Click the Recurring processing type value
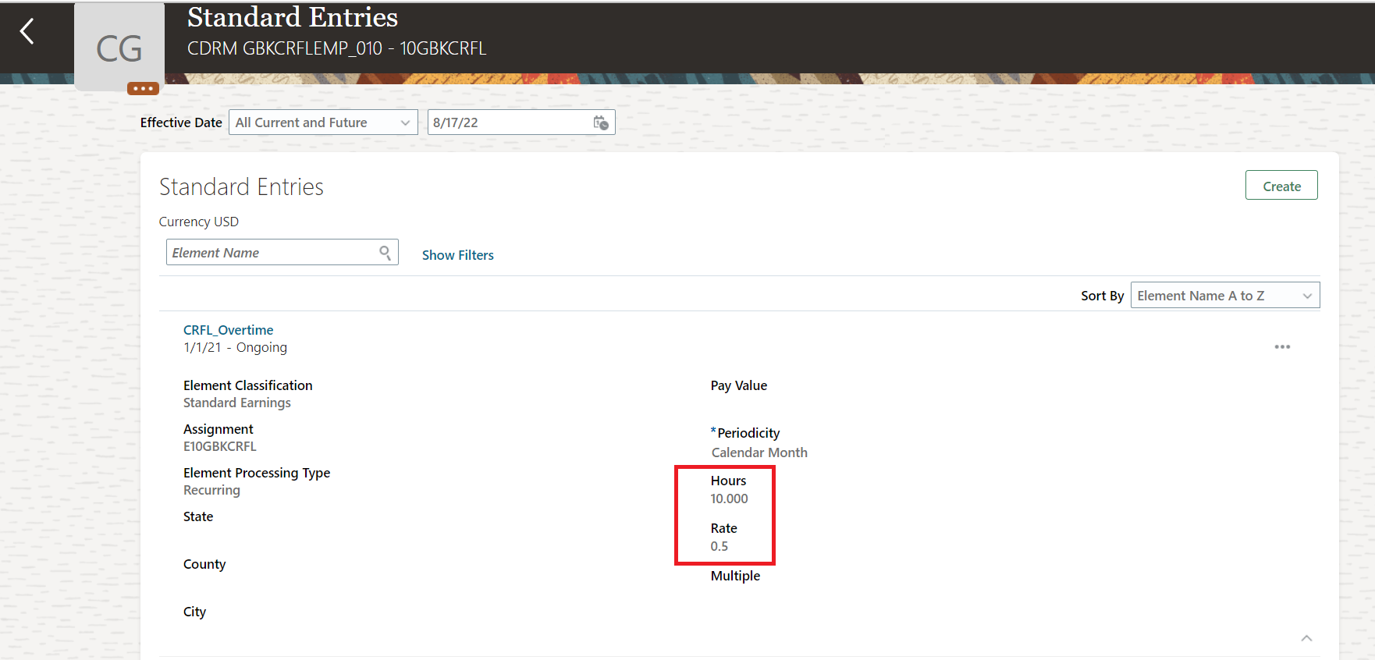The image size is (1375, 660). coord(211,490)
